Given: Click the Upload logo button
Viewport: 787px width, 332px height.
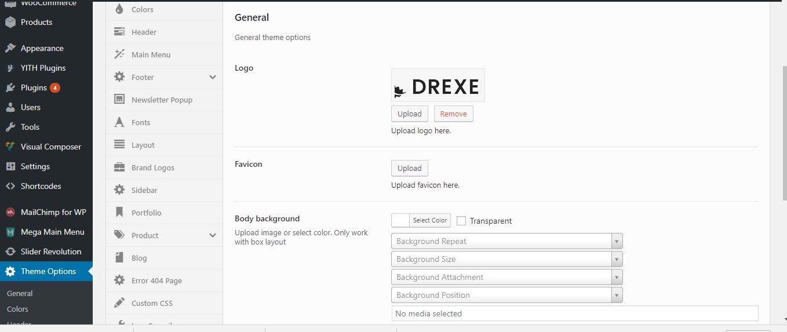Looking at the screenshot, I should (410, 114).
